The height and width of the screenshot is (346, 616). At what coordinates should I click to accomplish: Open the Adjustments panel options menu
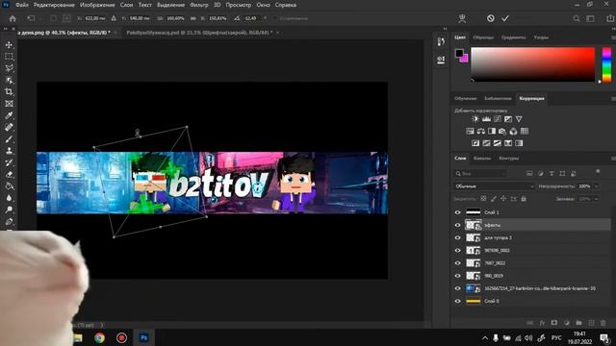coord(613,98)
